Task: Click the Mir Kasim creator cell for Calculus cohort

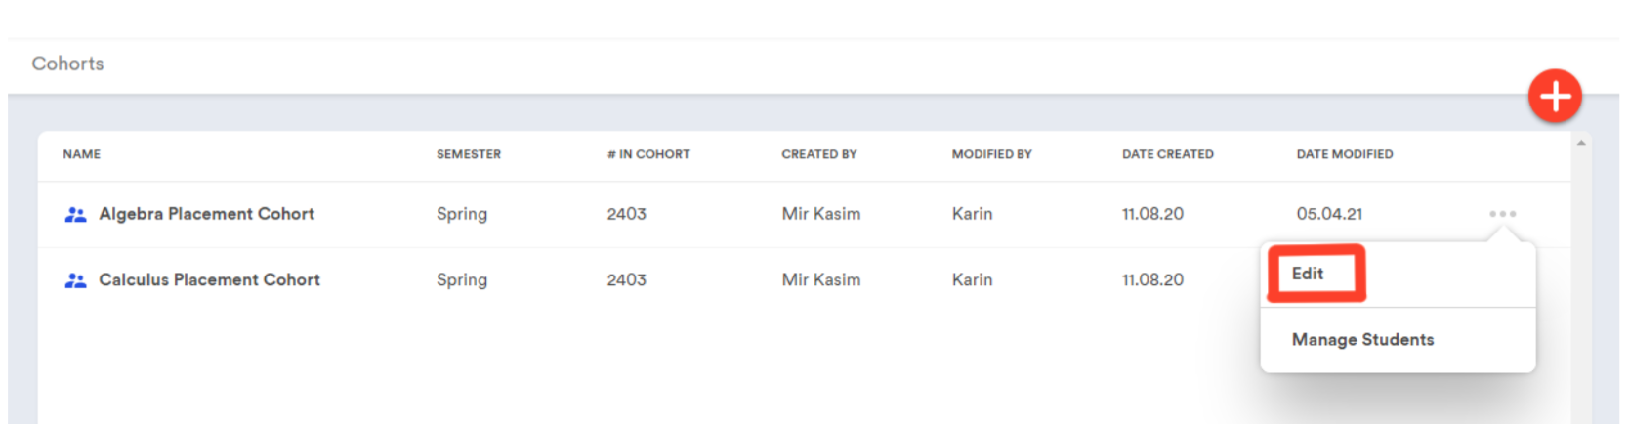Action: click(x=820, y=280)
